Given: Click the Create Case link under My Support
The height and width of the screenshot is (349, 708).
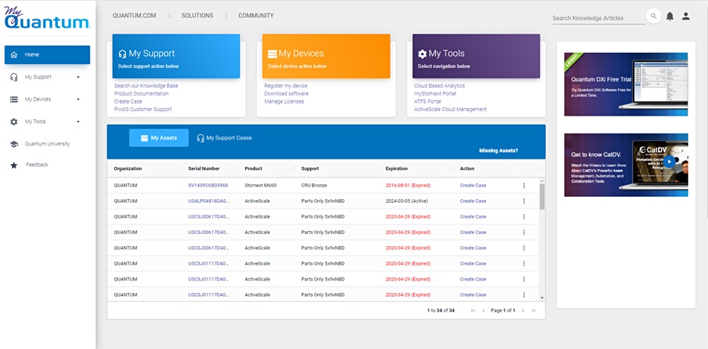Looking at the screenshot, I should click(x=128, y=101).
